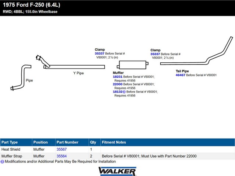Click the Walker brand logo
Screen dimensions: 235x176
click(x=117, y=171)
